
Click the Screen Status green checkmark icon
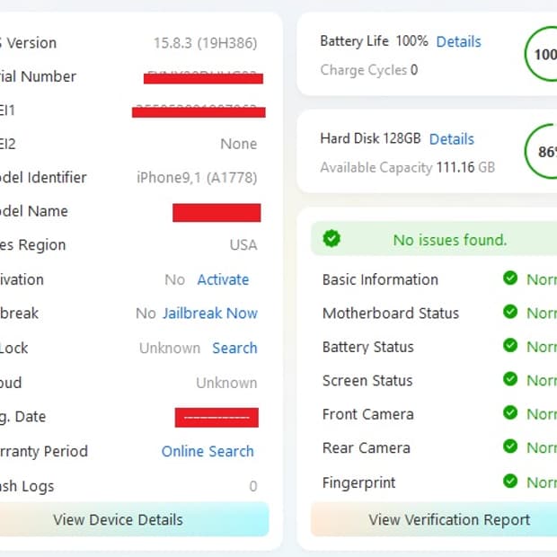click(x=510, y=379)
